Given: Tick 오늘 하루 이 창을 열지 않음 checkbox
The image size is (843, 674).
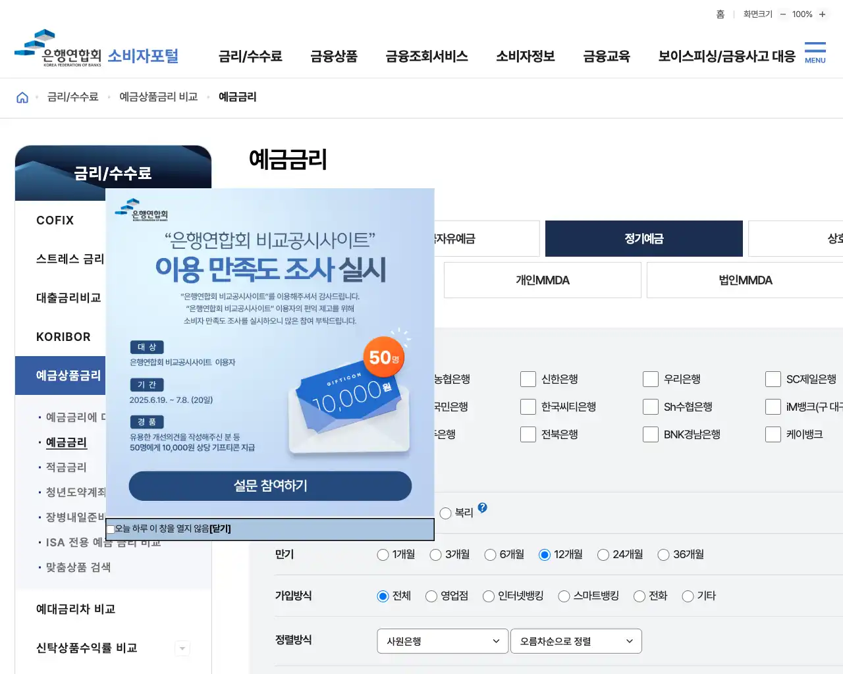Looking at the screenshot, I should [111, 529].
